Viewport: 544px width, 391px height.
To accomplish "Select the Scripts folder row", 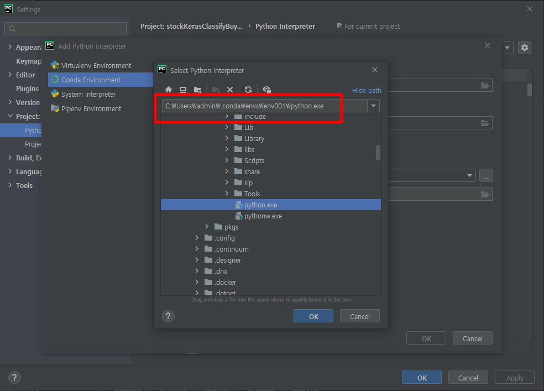I will (270, 160).
